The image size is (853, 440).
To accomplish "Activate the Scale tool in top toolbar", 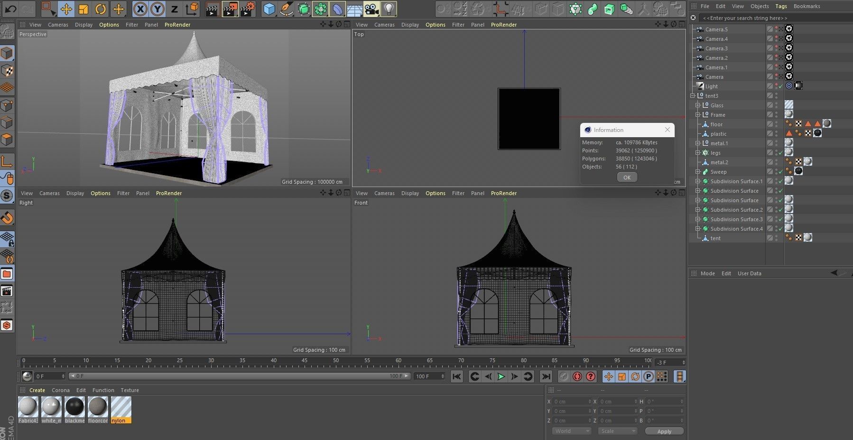I will (x=83, y=9).
